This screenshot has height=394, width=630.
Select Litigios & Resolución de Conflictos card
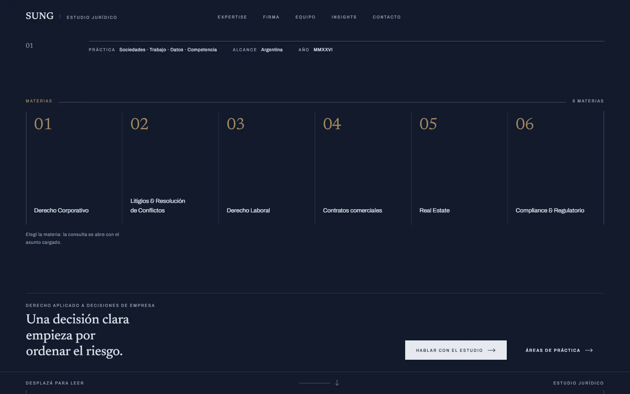tap(170, 168)
